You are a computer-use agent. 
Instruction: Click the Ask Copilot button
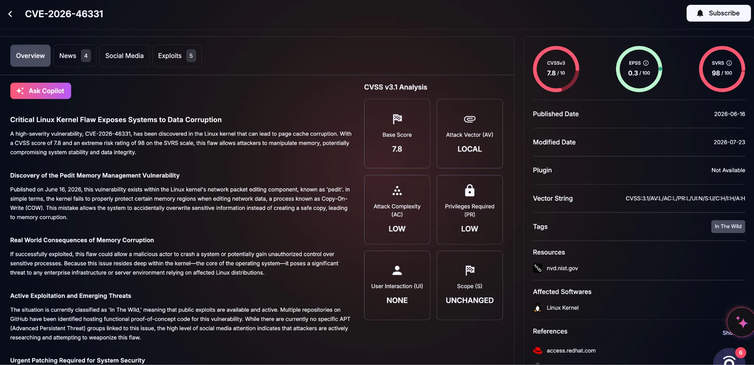point(40,91)
